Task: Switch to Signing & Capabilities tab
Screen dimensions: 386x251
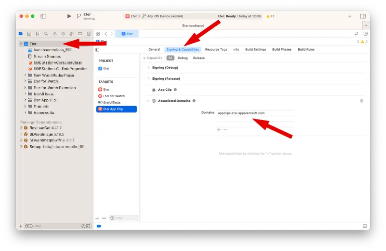Action: [x=183, y=50]
